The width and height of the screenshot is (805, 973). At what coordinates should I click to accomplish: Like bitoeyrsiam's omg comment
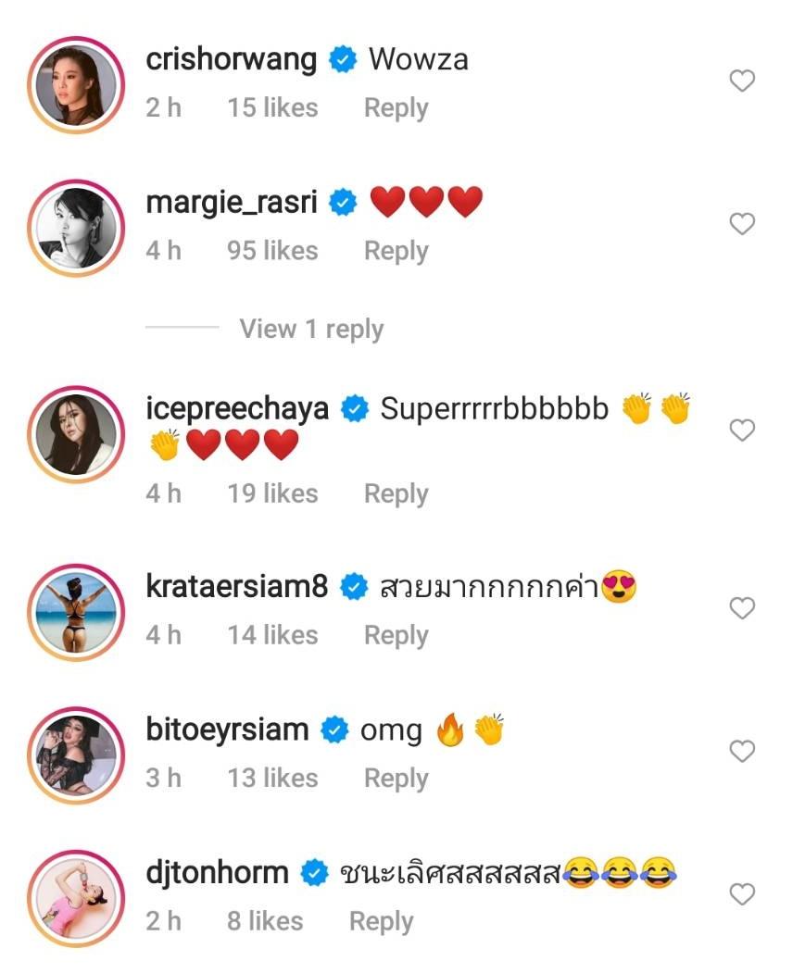coord(742,751)
